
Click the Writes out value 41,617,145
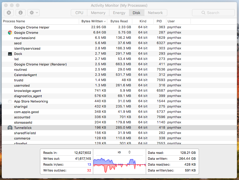tap(83, 159)
